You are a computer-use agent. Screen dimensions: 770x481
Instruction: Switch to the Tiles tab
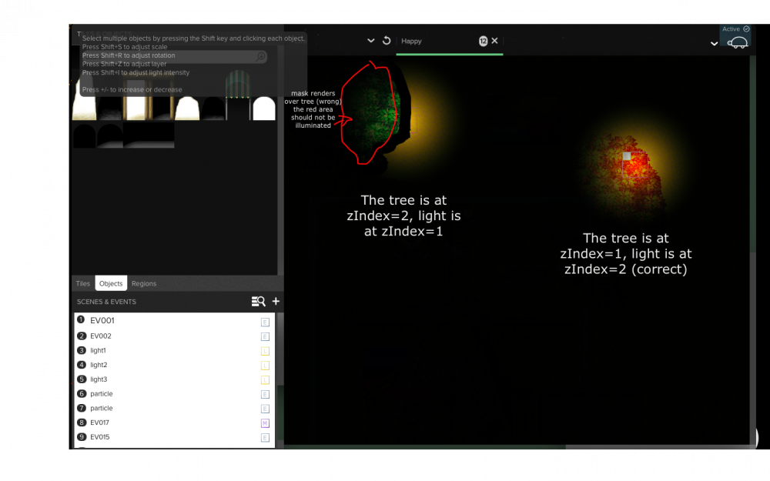(83, 284)
